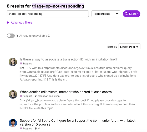This screenshot has width=147, height=132.
Task: Open the AI results help question icon
Action: tap(49, 36)
